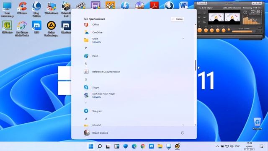Open Task View on the taskbar
Image resolution: width=268 pixels, height=151 pixels.
pos(108,146)
